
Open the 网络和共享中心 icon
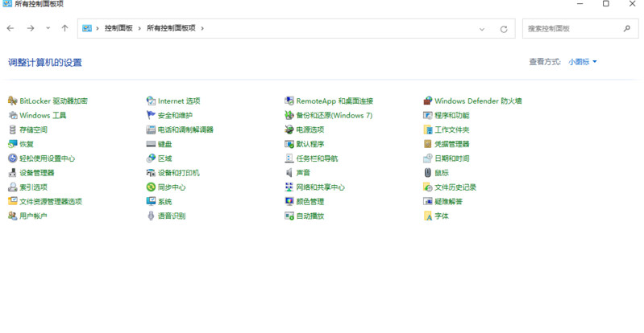[x=289, y=187]
